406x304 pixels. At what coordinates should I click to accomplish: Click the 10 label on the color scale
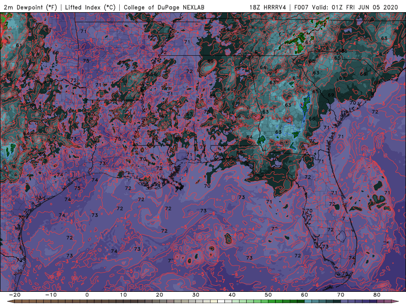tap(123, 295)
